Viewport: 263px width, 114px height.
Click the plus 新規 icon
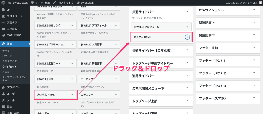42,3
